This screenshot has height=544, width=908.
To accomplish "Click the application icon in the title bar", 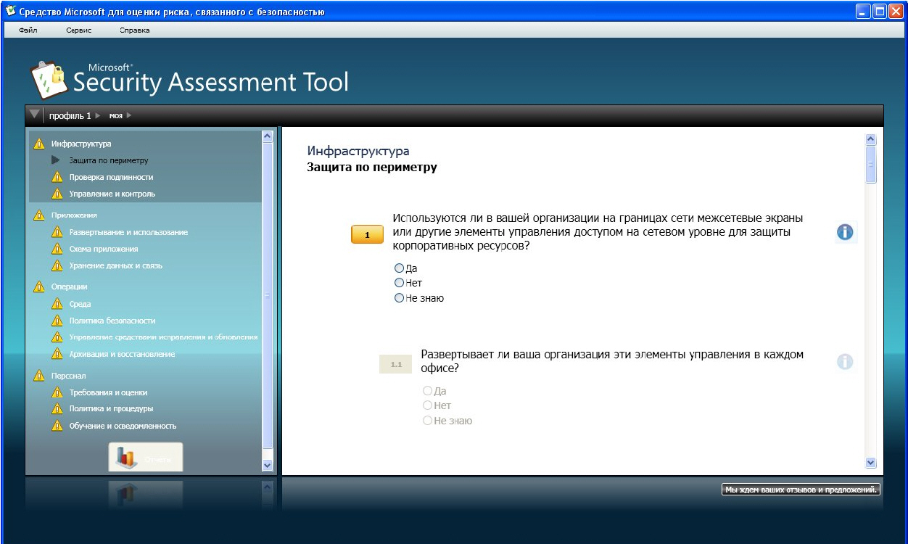I will [x=11, y=11].
